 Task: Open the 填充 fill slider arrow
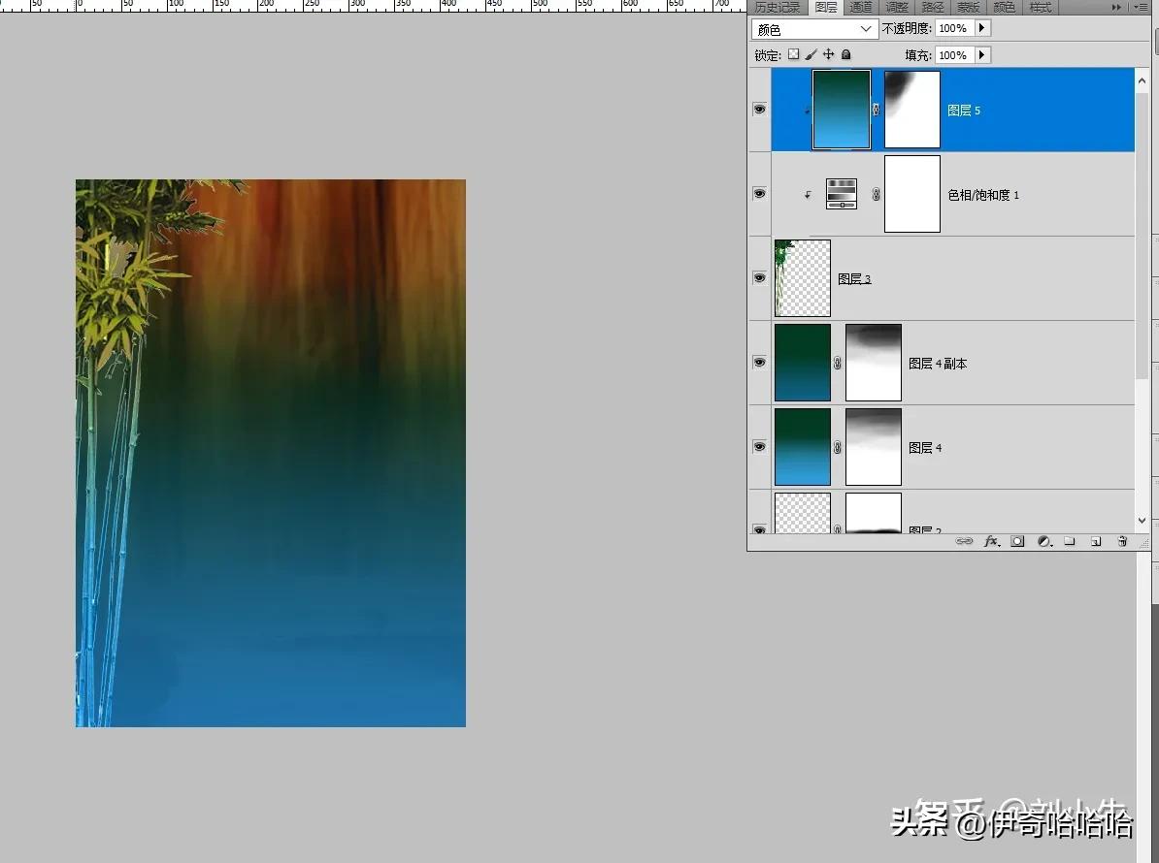click(982, 55)
